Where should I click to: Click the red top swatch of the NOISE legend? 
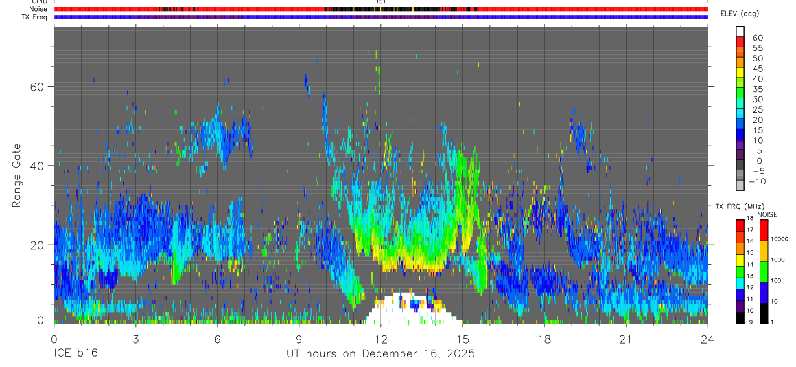click(x=764, y=230)
